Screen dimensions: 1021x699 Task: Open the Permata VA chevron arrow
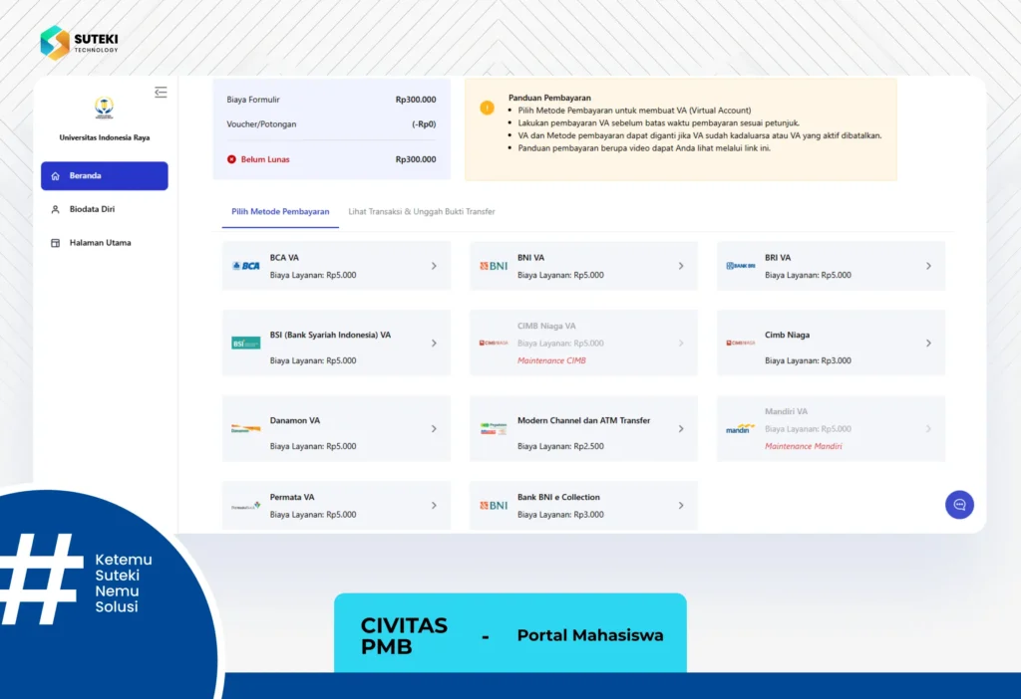[x=434, y=505]
